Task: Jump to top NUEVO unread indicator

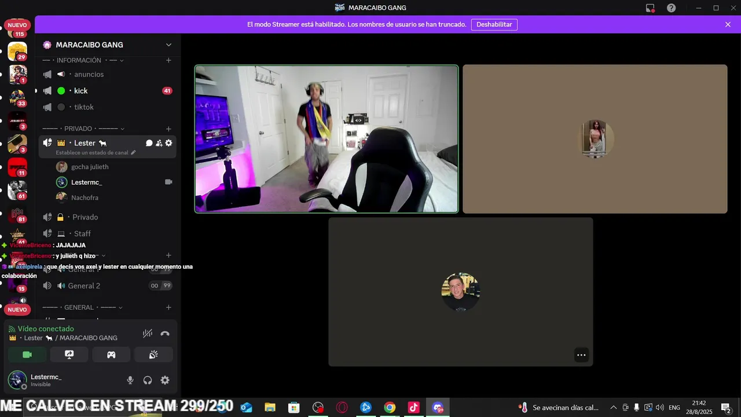Action: coord(17,25)
